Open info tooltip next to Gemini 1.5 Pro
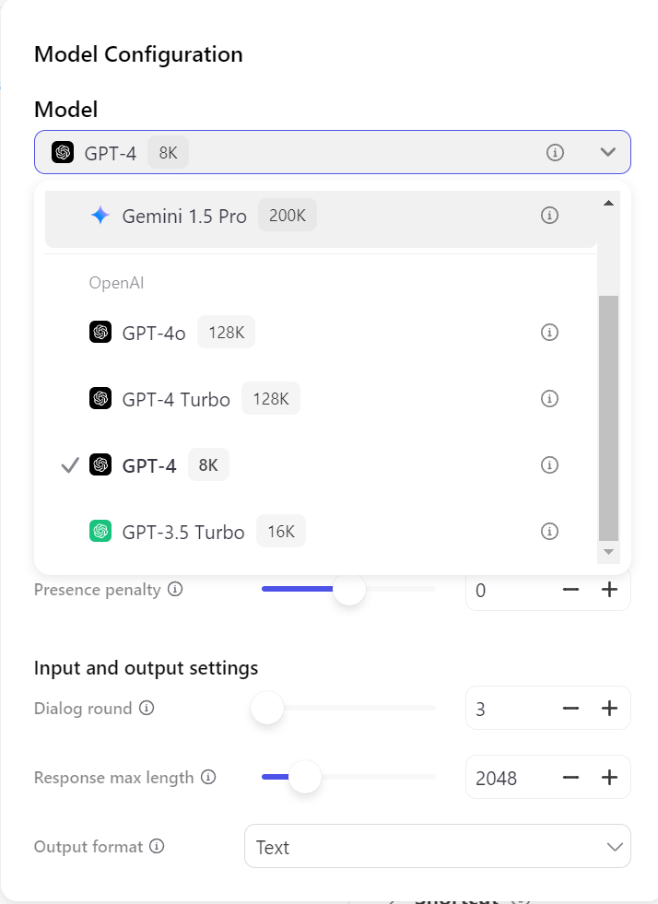This screenshot has height=904, width=658. 549,215
